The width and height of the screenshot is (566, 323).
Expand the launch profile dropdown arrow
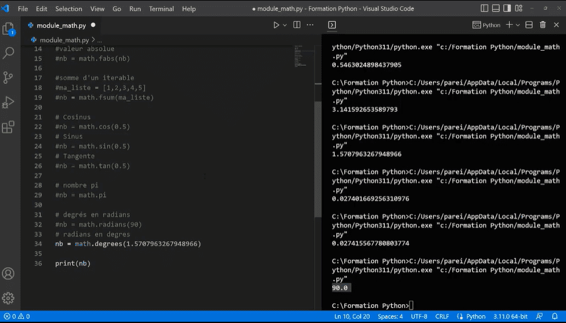(x=518, y=25)
